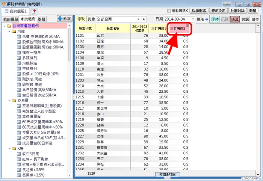This screenshot has height=181, width=263.
Task: Click the 20140303 收盤價 column header
Action: (139, 28)
